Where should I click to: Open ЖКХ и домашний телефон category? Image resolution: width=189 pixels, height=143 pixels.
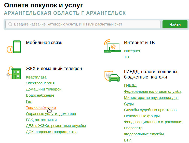click(x=54, y=69)
